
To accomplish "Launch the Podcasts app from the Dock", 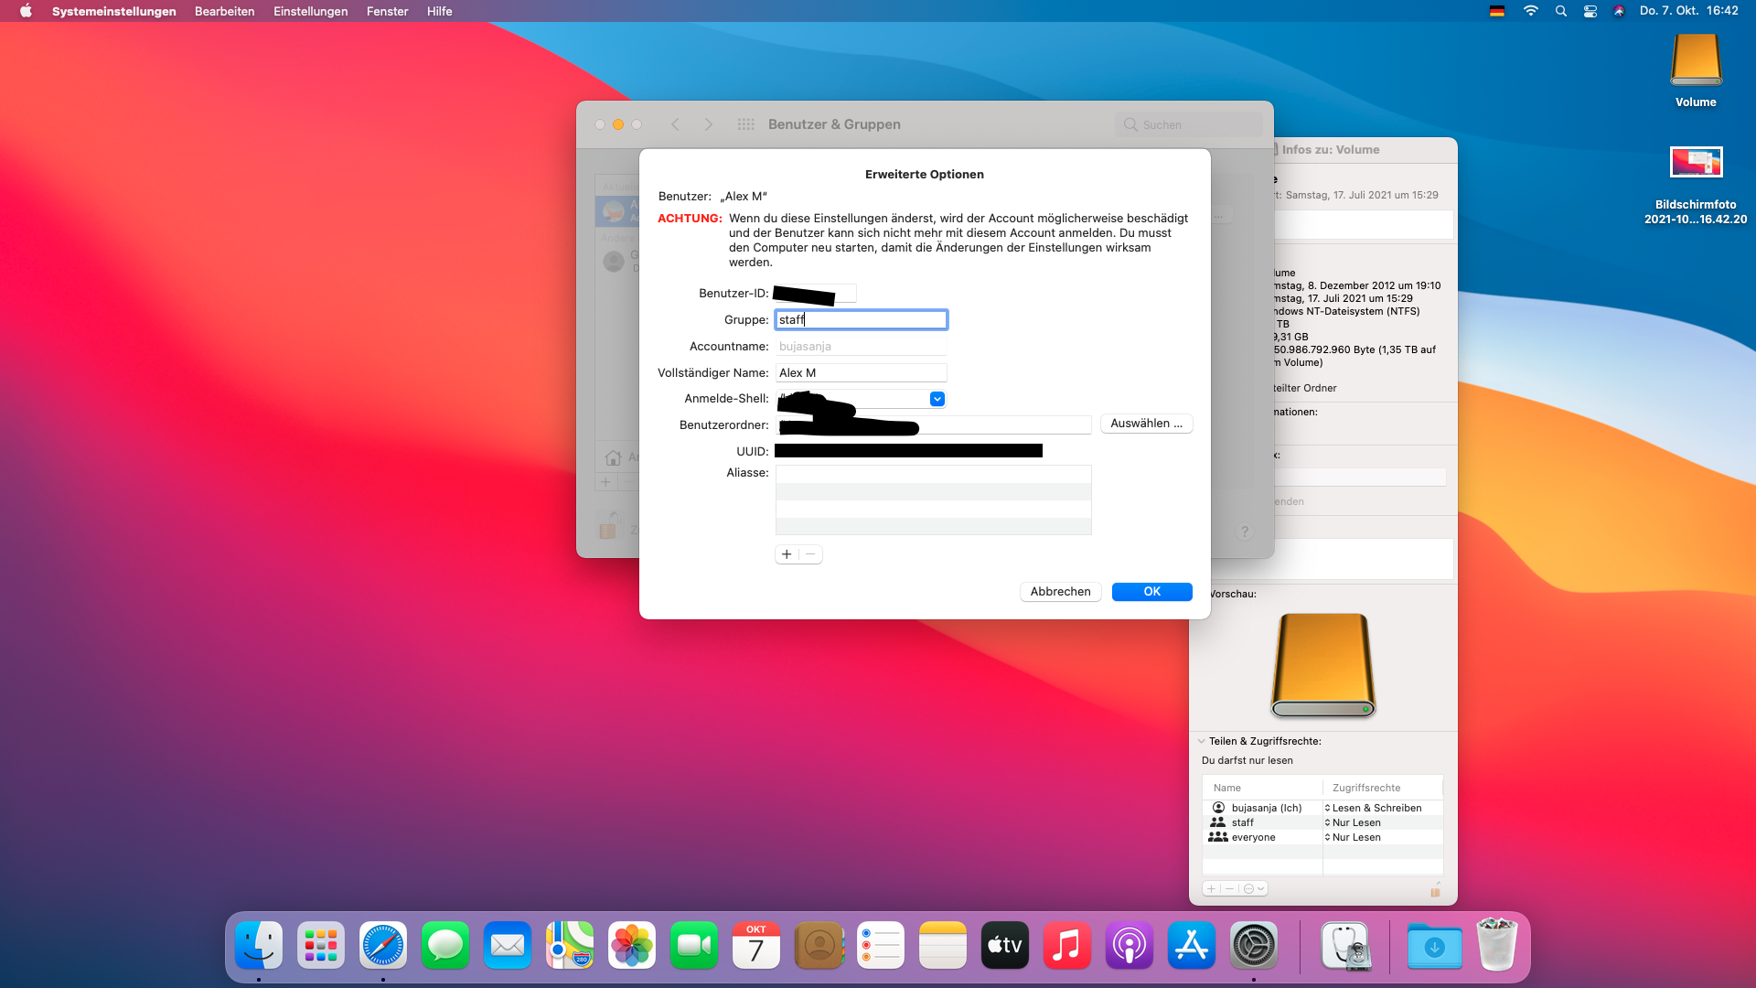I will 1130,945.
